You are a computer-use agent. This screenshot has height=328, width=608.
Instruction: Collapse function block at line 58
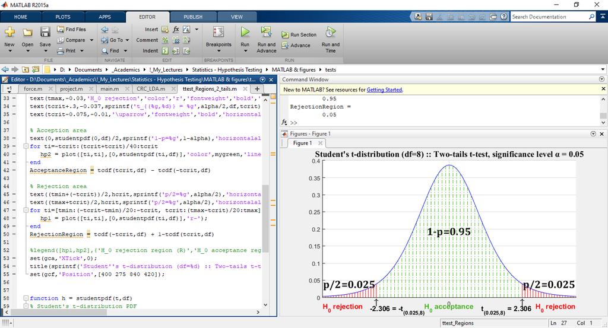tap(26, 298)
